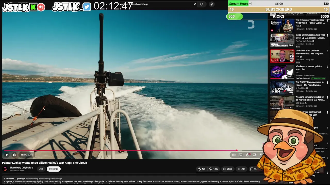Open the menu for the Afterhours video

[327, 67]
